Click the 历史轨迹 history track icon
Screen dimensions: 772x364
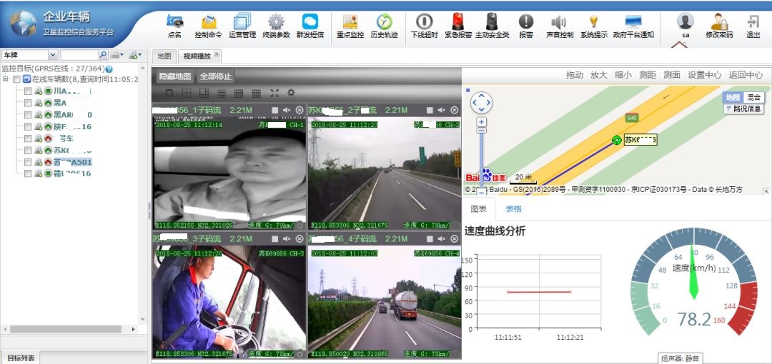point(384,26)
